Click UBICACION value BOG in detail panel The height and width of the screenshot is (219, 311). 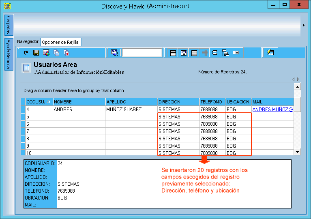(62, 198)
